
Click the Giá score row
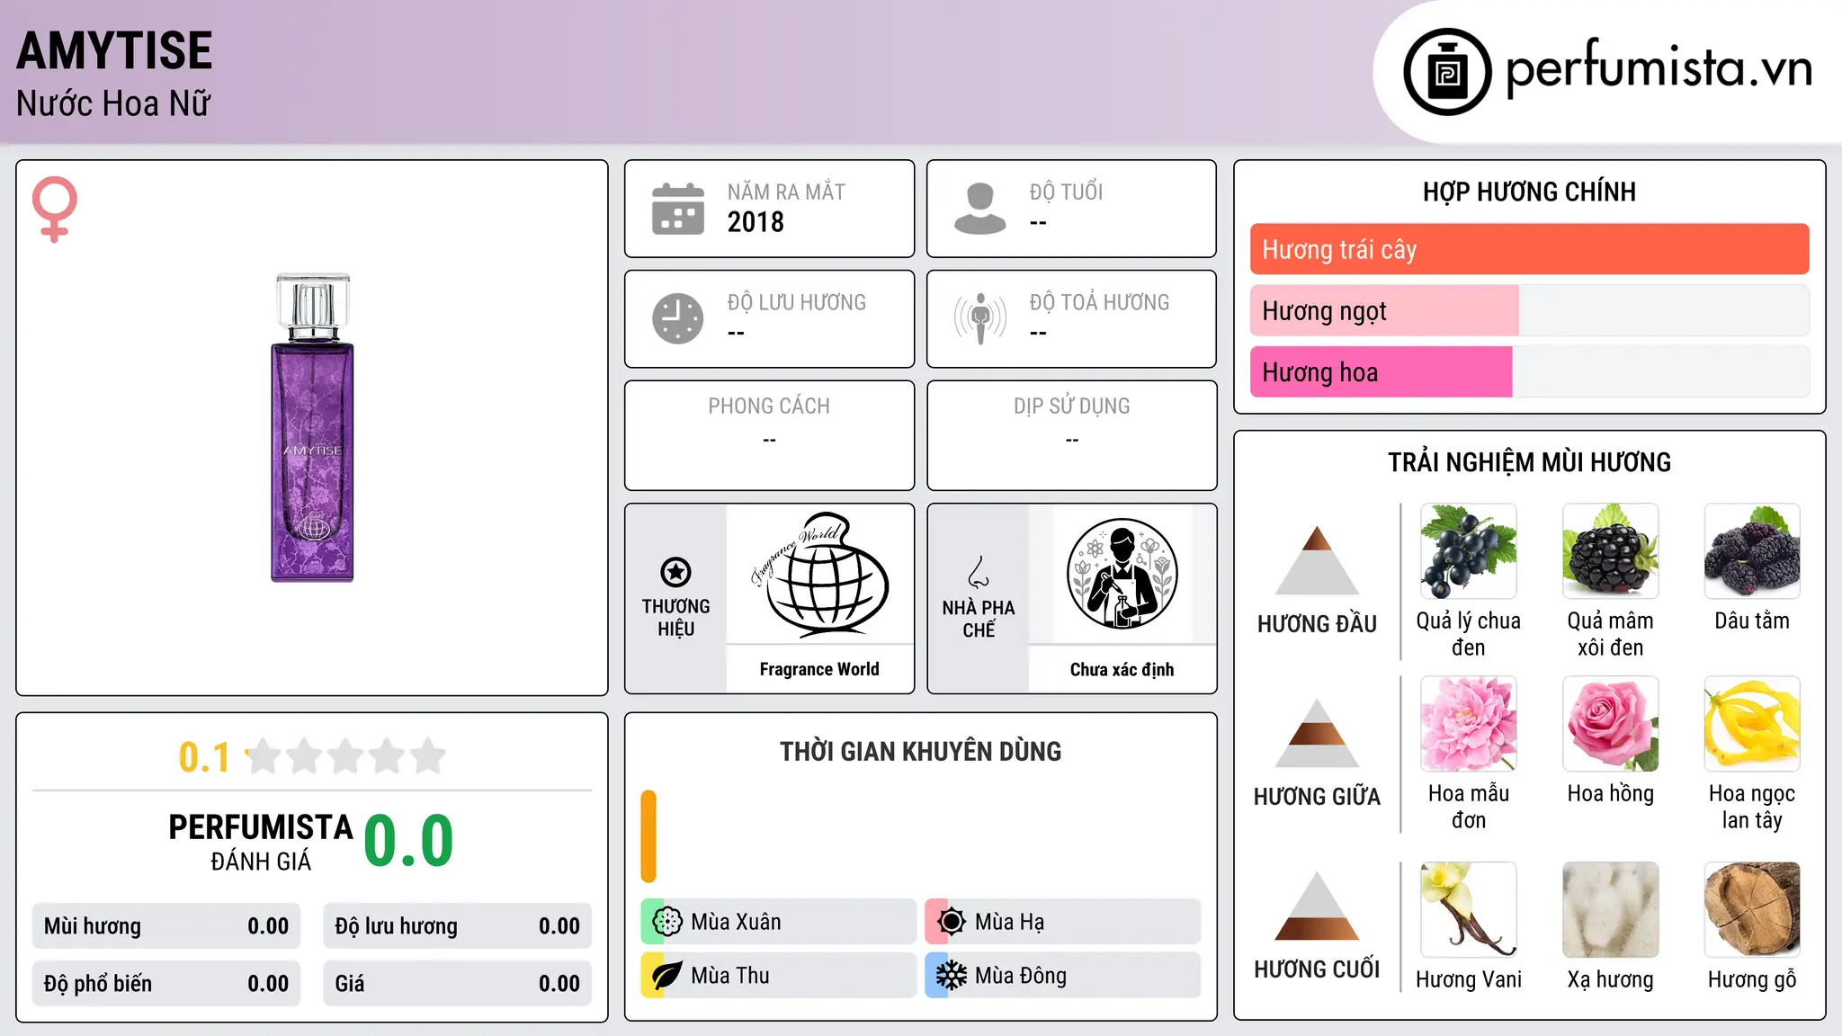(457, 984)
